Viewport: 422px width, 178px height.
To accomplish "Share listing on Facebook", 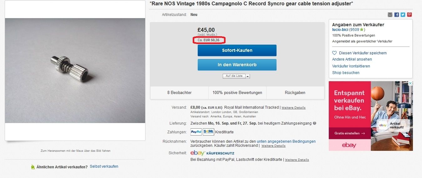I will coord(396,15).
